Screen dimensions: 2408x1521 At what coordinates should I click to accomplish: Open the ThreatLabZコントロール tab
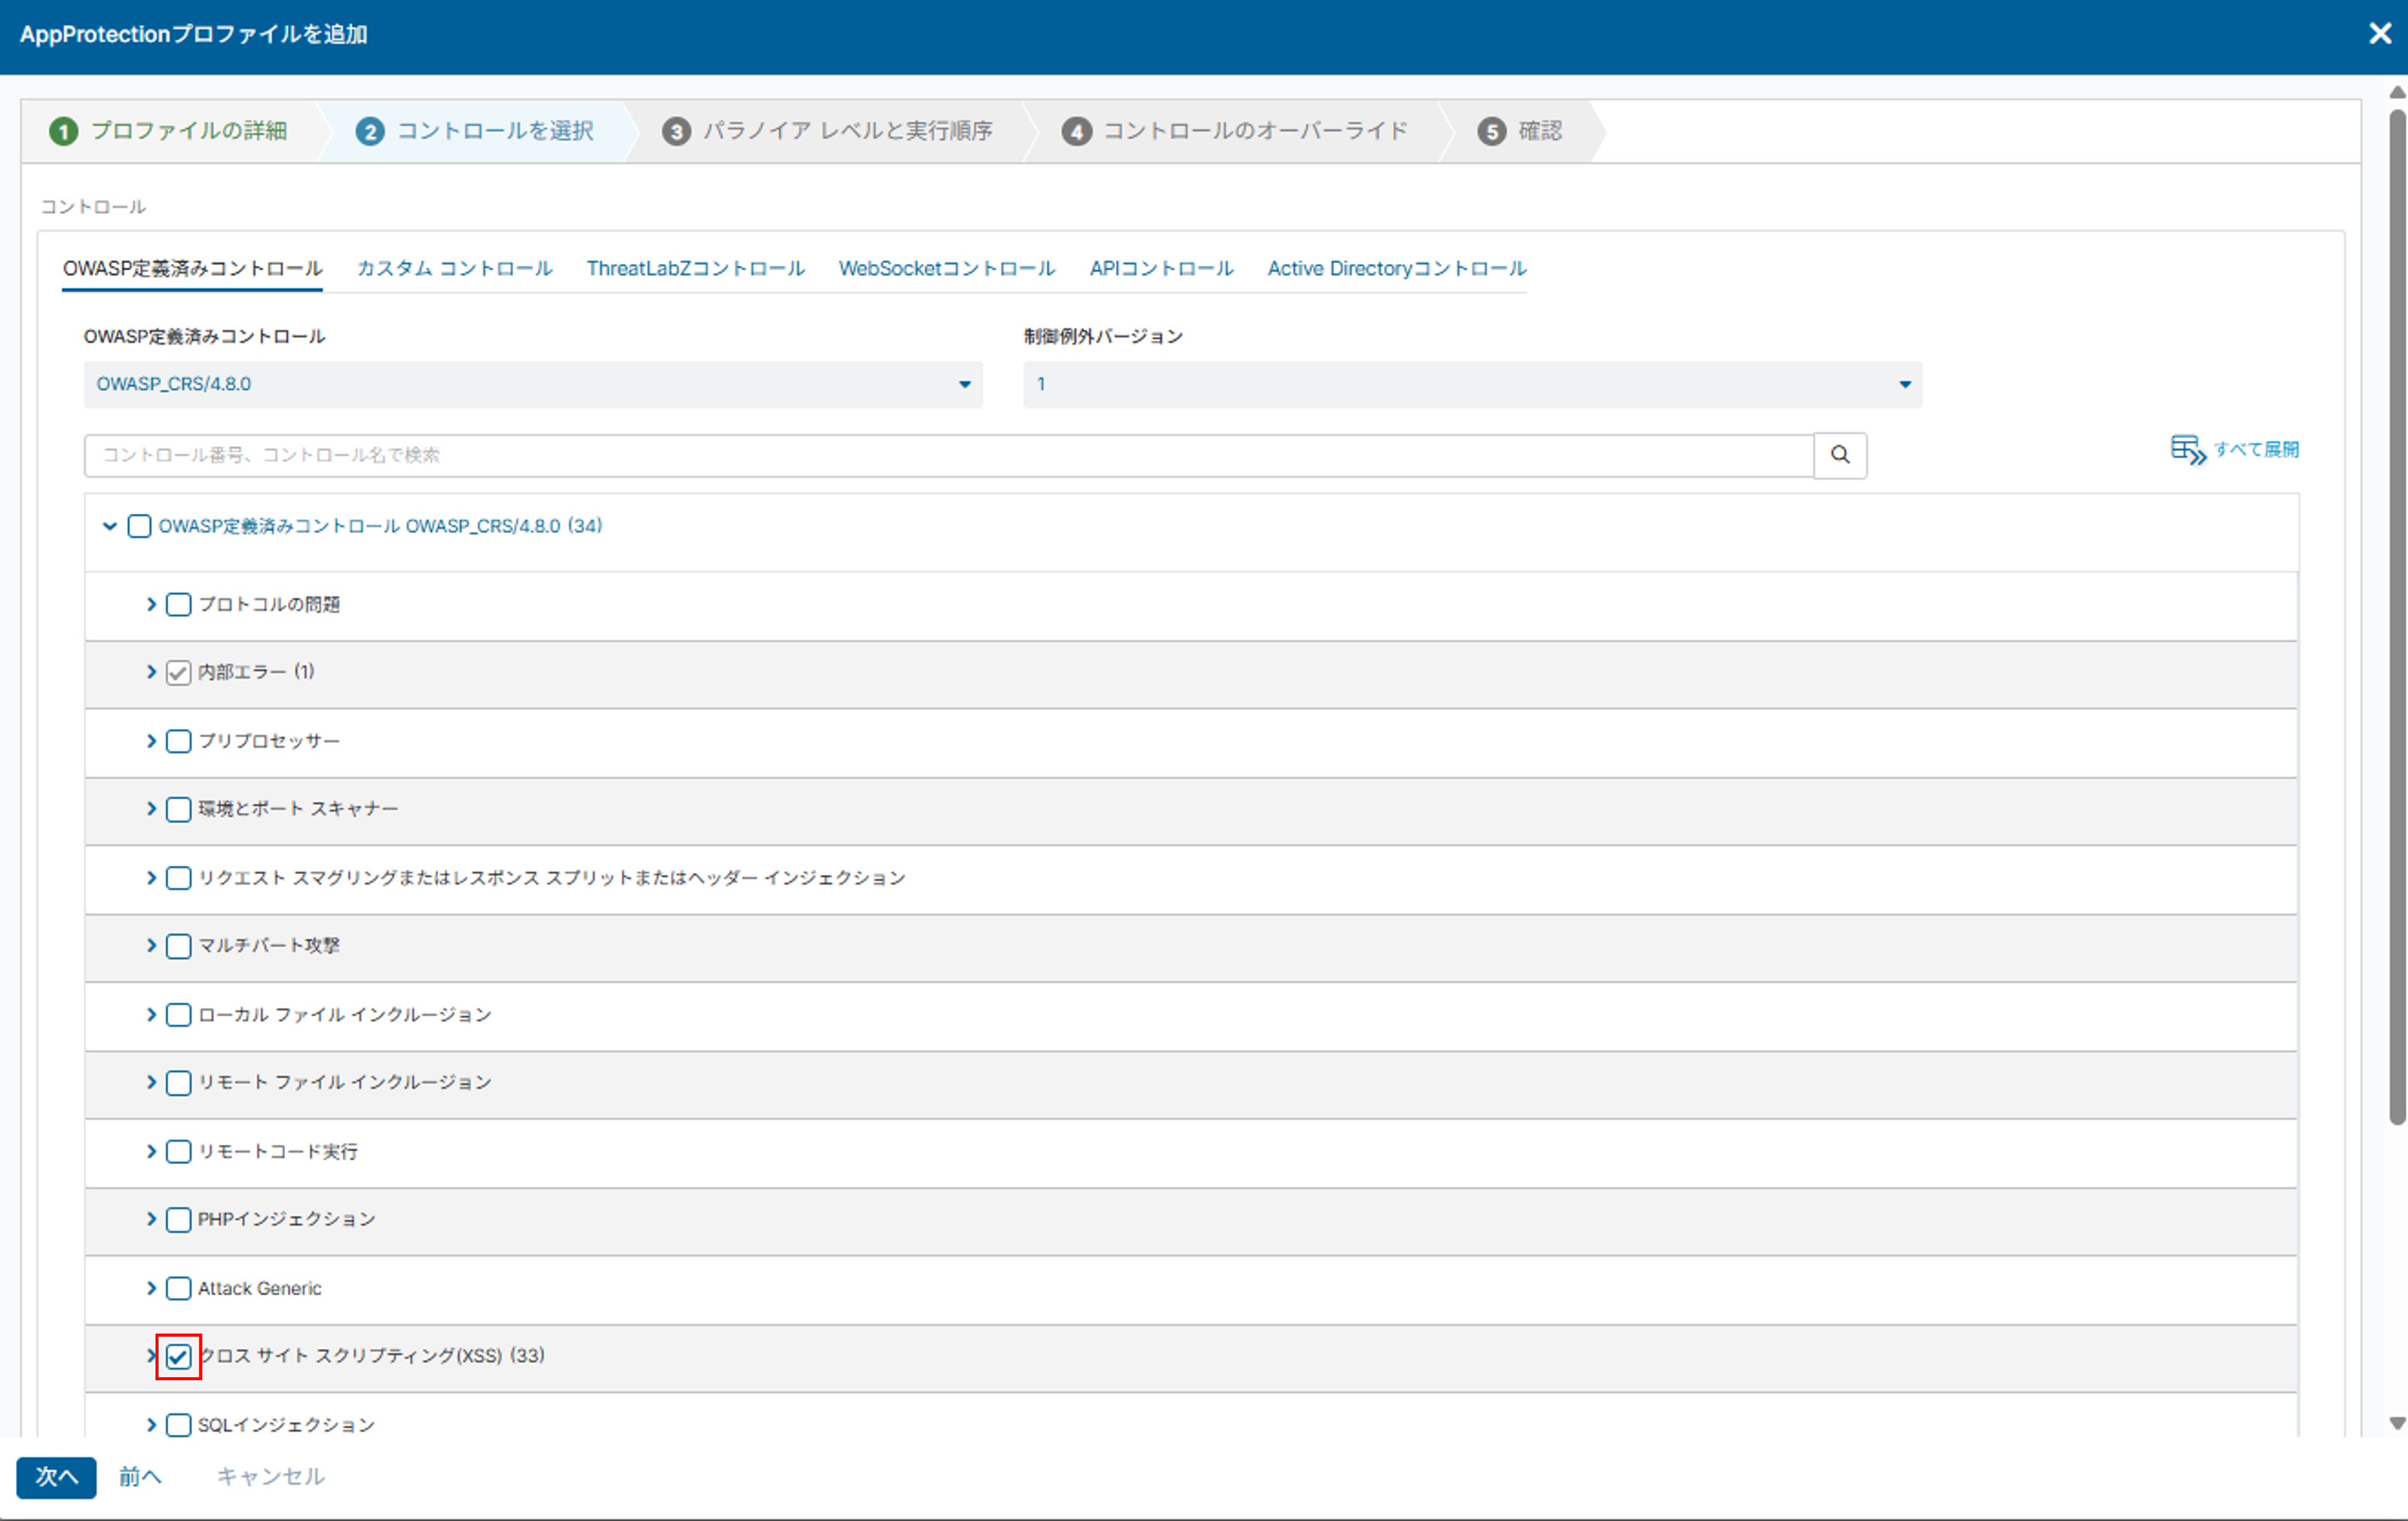point(695,268)
